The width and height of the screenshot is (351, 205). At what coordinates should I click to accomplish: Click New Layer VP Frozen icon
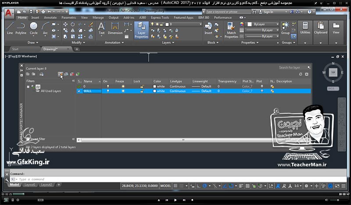(x=66, y=74)
